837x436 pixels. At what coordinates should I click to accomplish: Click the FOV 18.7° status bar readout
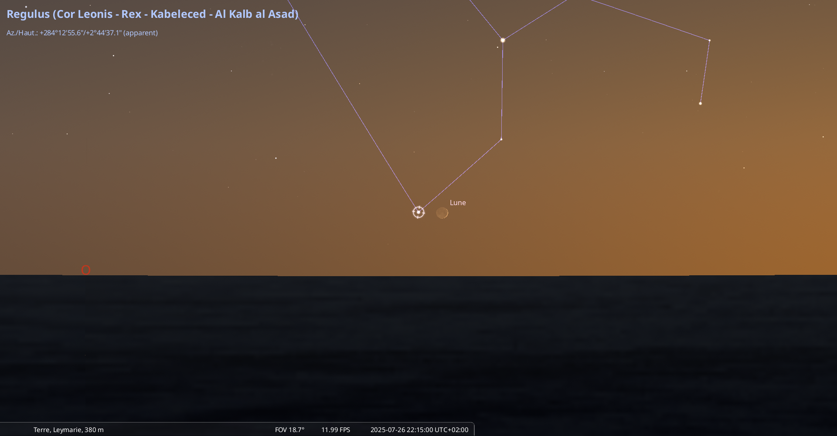pyautogui.click(x=289, y=429)
